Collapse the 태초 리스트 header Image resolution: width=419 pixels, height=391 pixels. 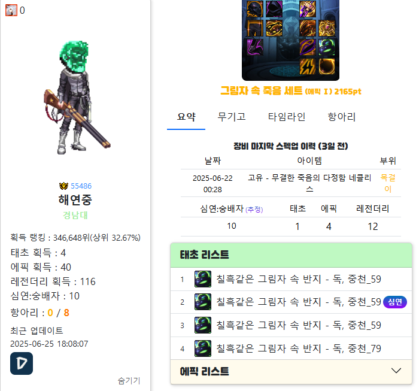[291, 254]
